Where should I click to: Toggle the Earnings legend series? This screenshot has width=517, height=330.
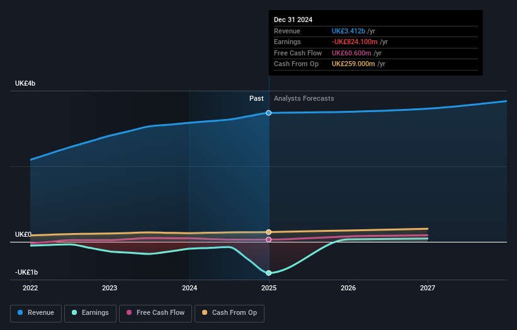(90, 313)
